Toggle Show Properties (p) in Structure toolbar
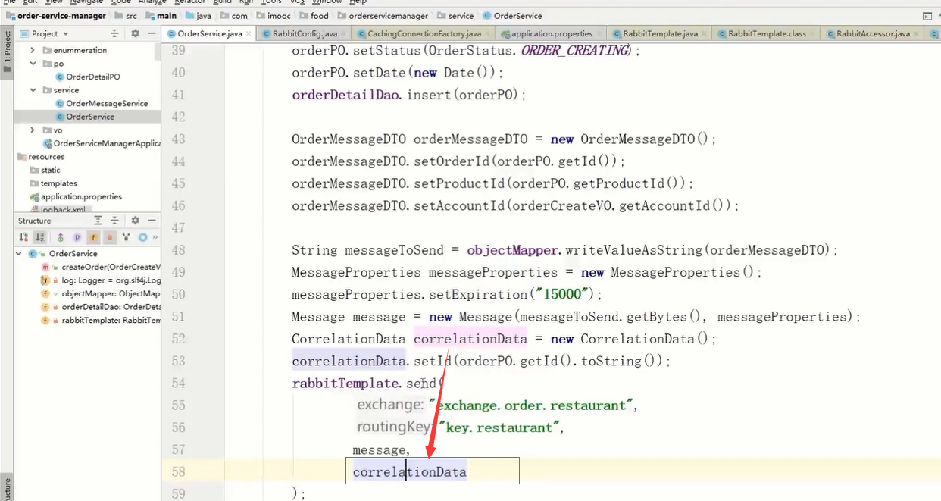 tap(77, 237)
